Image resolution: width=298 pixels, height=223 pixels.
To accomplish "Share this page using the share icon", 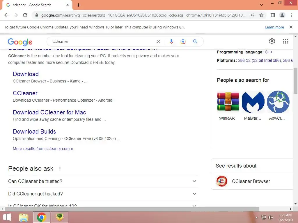I will pyautogui.click(x=252, y=15).
